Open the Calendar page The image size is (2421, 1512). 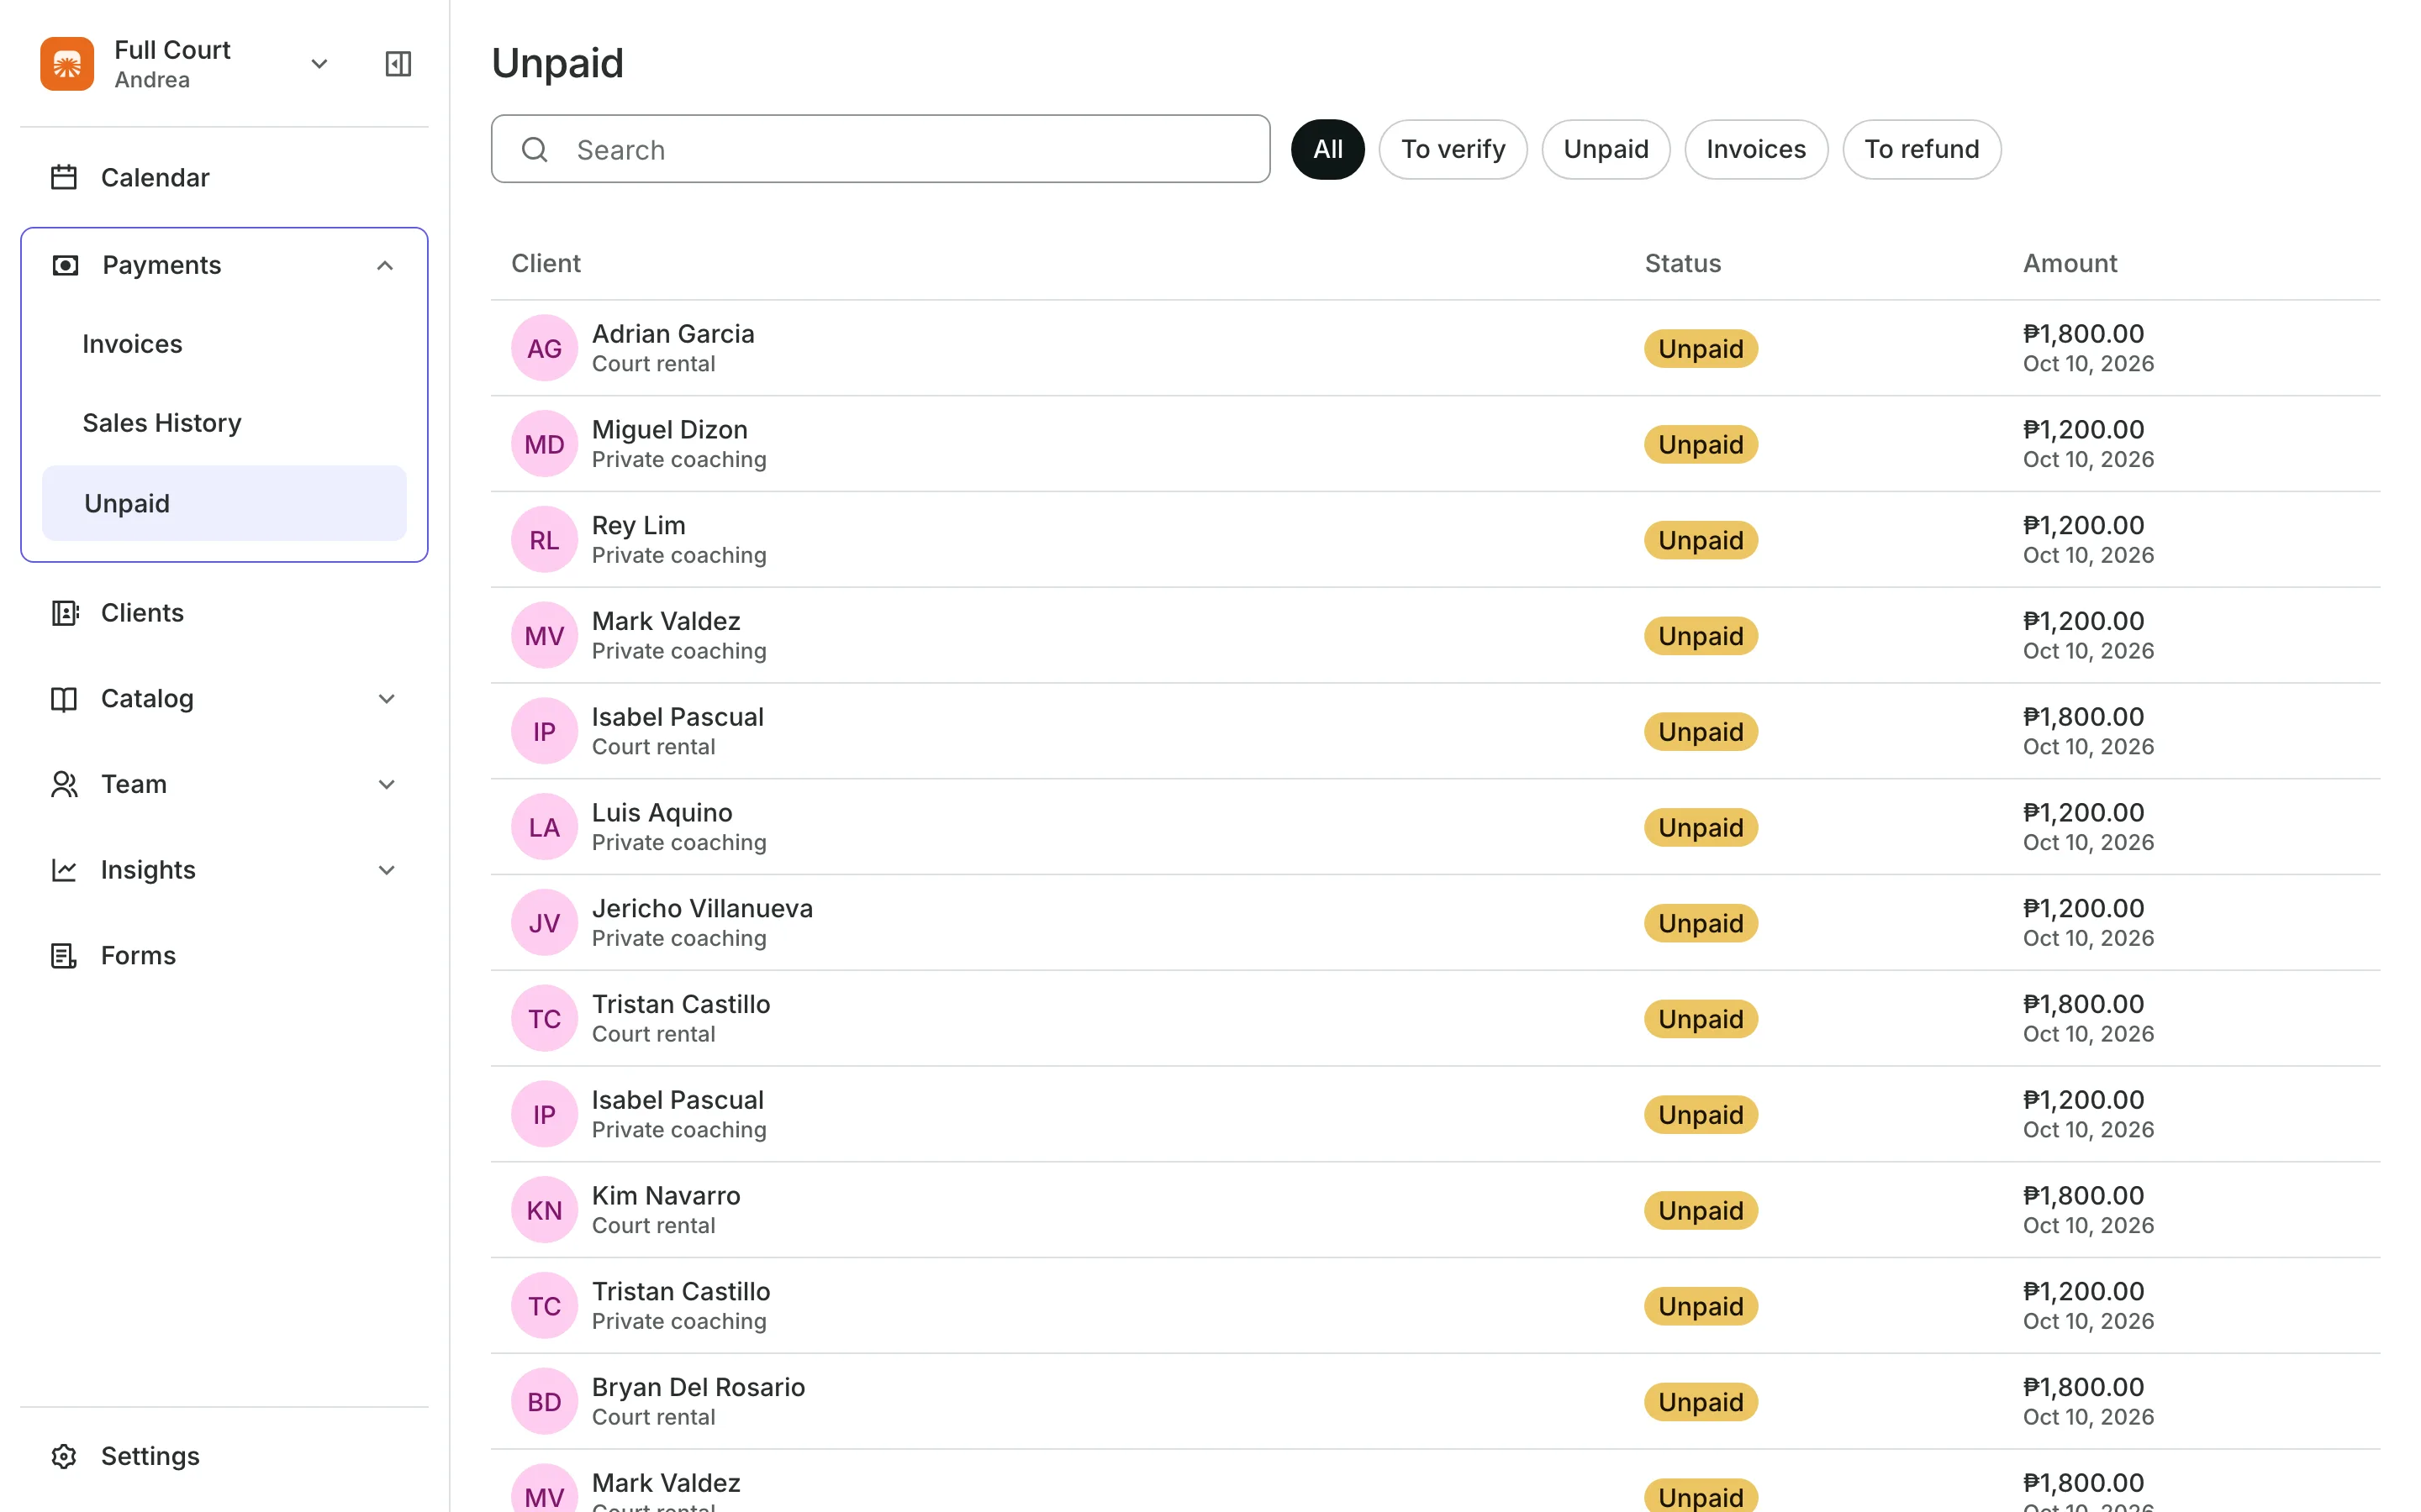[224, 177]
